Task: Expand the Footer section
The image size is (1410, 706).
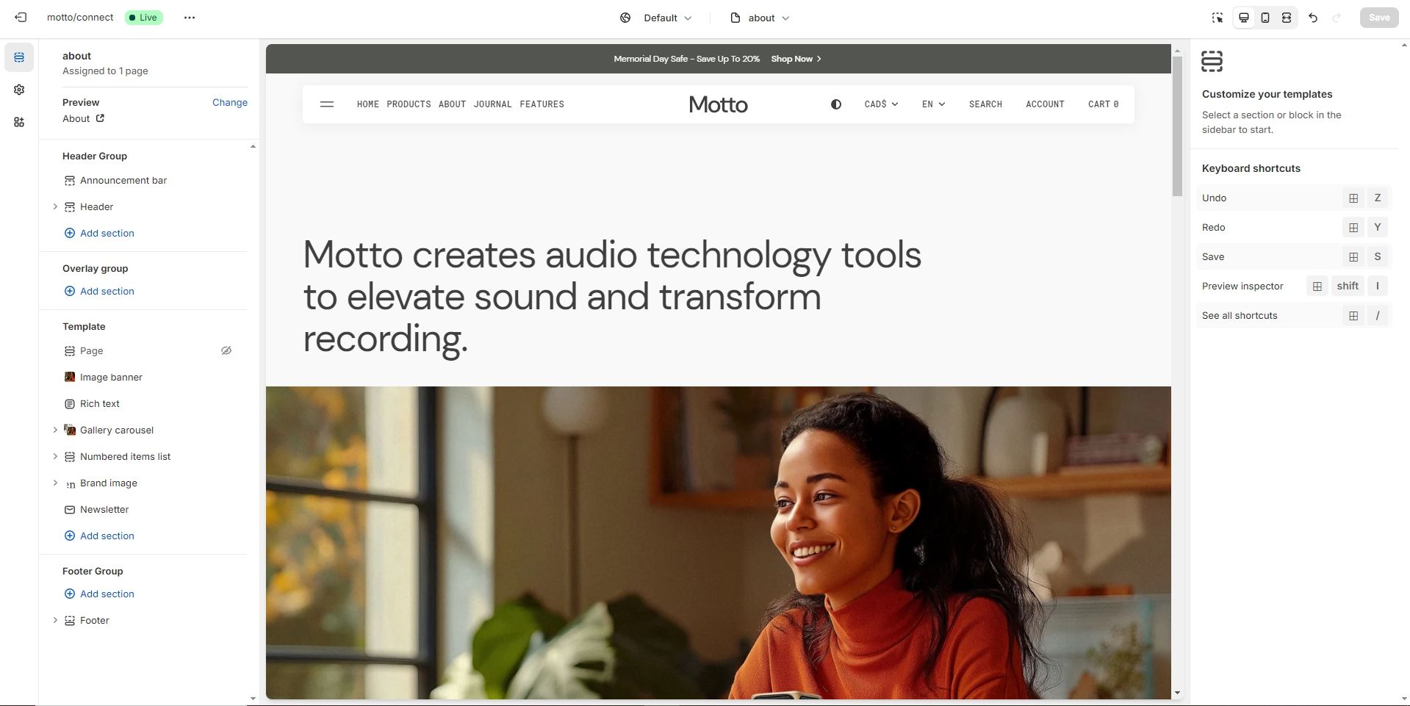Action: click(x=55, y=620)
